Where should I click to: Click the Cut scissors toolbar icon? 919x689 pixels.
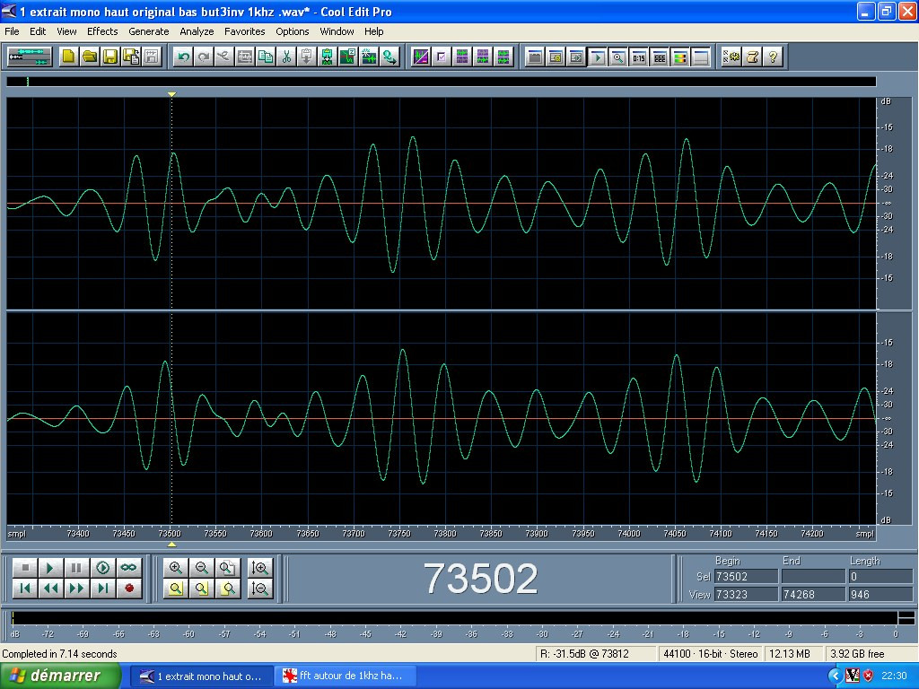[285, 57]
